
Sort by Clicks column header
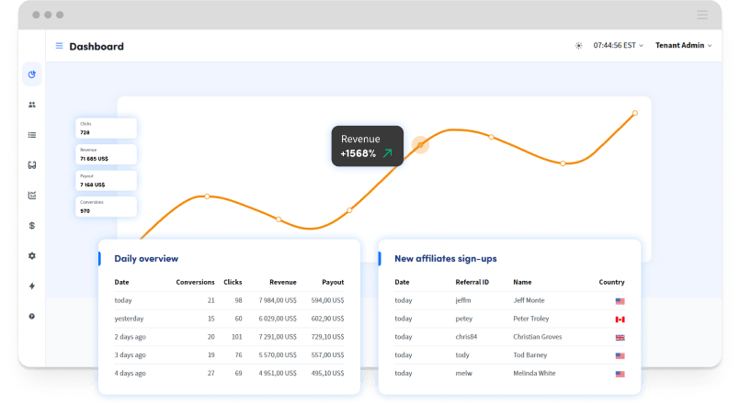pyautogui.click(x=233, y=282)
